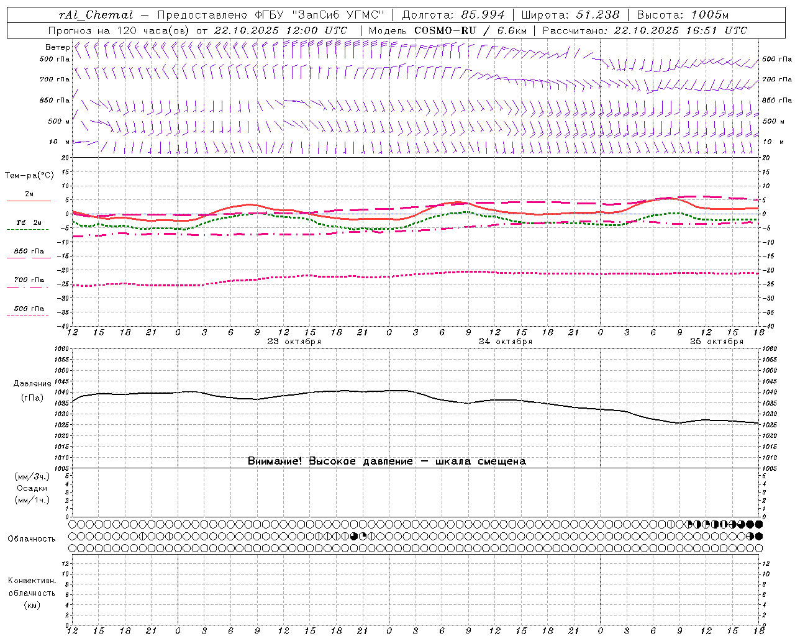The width and height of the screenshot is (795, 636).
Task: Click the 'Долгота: 85.994' header field
Action: point(453,15)
